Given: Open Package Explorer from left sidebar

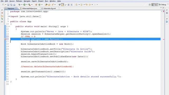Looking at the screenshot, I should coord(2,13).
